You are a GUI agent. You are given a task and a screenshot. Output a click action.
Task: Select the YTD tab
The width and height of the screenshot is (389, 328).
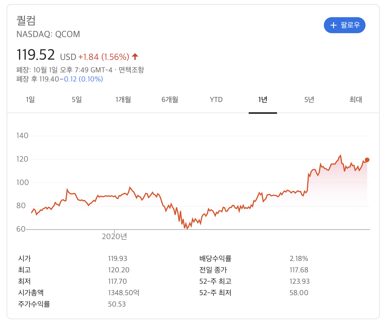(x=216, y=100)
